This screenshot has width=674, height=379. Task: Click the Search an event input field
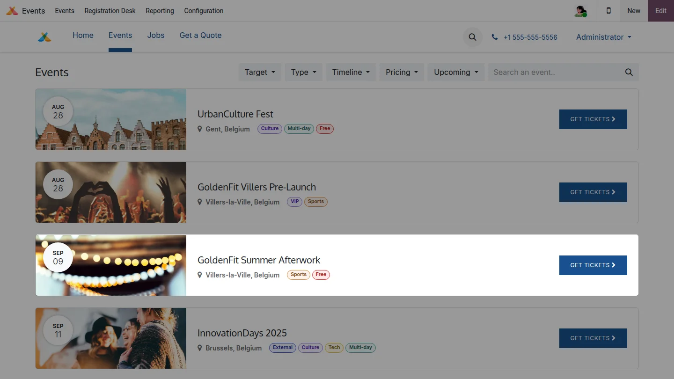555,72
